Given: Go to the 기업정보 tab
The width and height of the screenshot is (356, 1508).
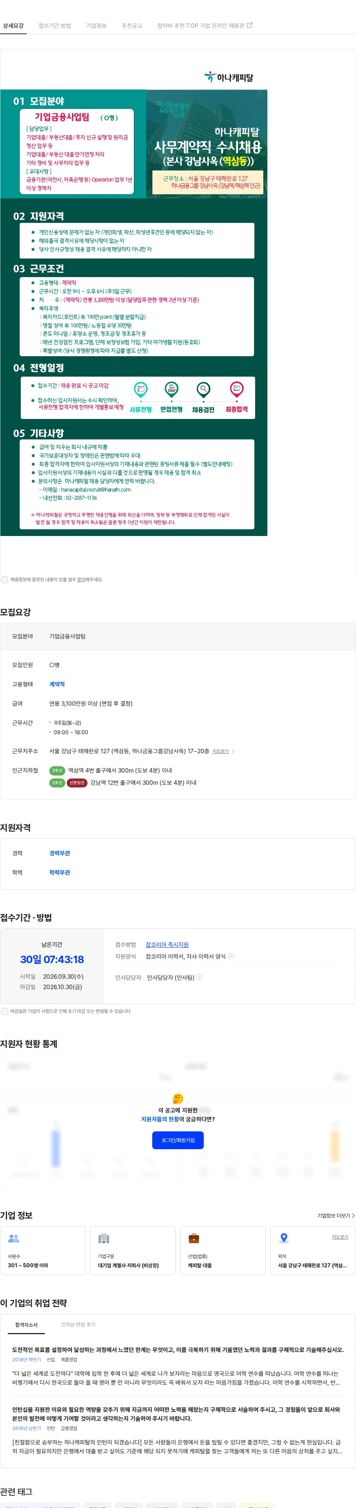Looking at the screenshot, I should tap(96, 26).
